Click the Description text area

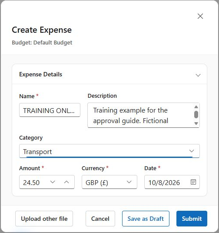click(143, 115)
